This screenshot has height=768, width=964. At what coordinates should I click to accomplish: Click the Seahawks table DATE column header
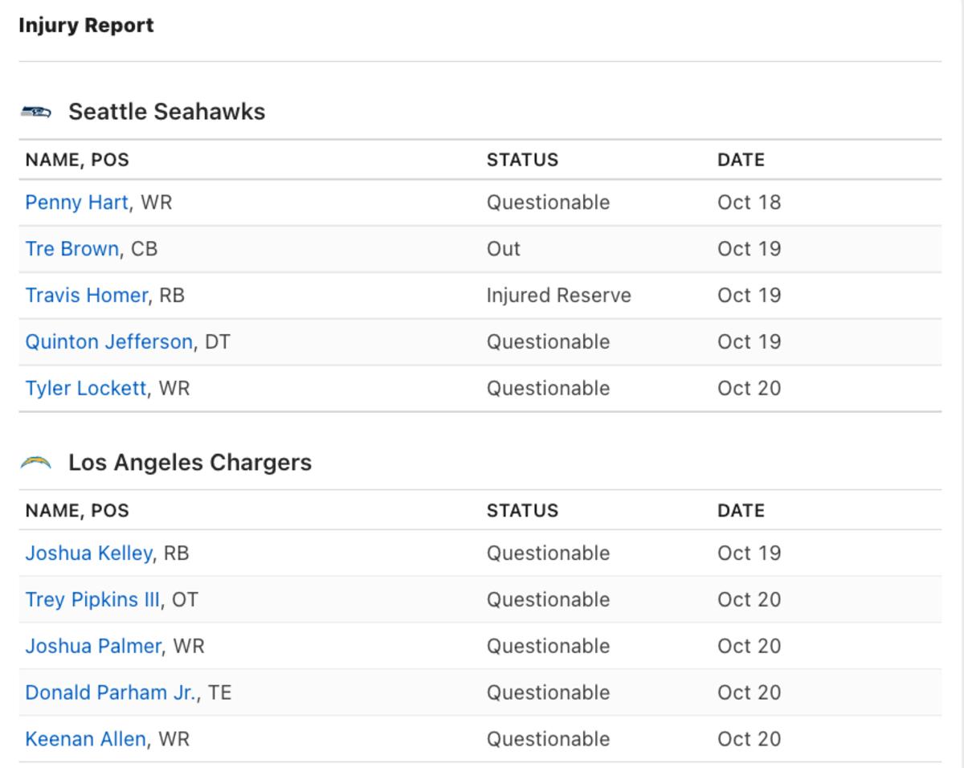[x=741, y=160]
